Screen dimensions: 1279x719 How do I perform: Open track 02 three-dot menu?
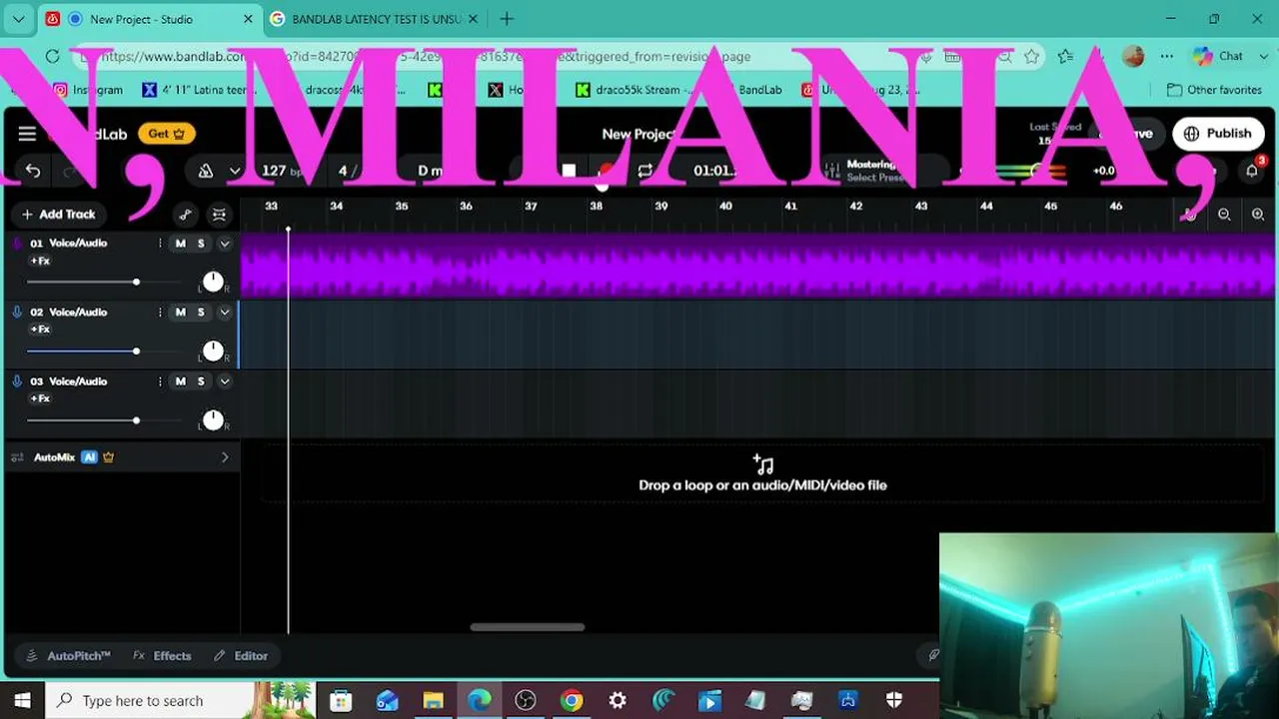click(160, 313)
